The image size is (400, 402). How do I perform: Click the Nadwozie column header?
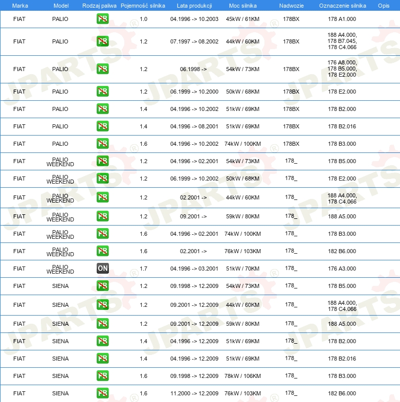(x=291, y=6)
